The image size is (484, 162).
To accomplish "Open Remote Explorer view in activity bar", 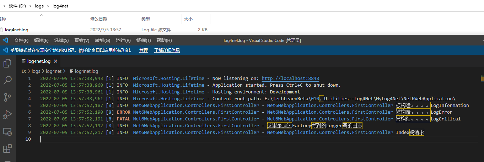I will (7, 132).
